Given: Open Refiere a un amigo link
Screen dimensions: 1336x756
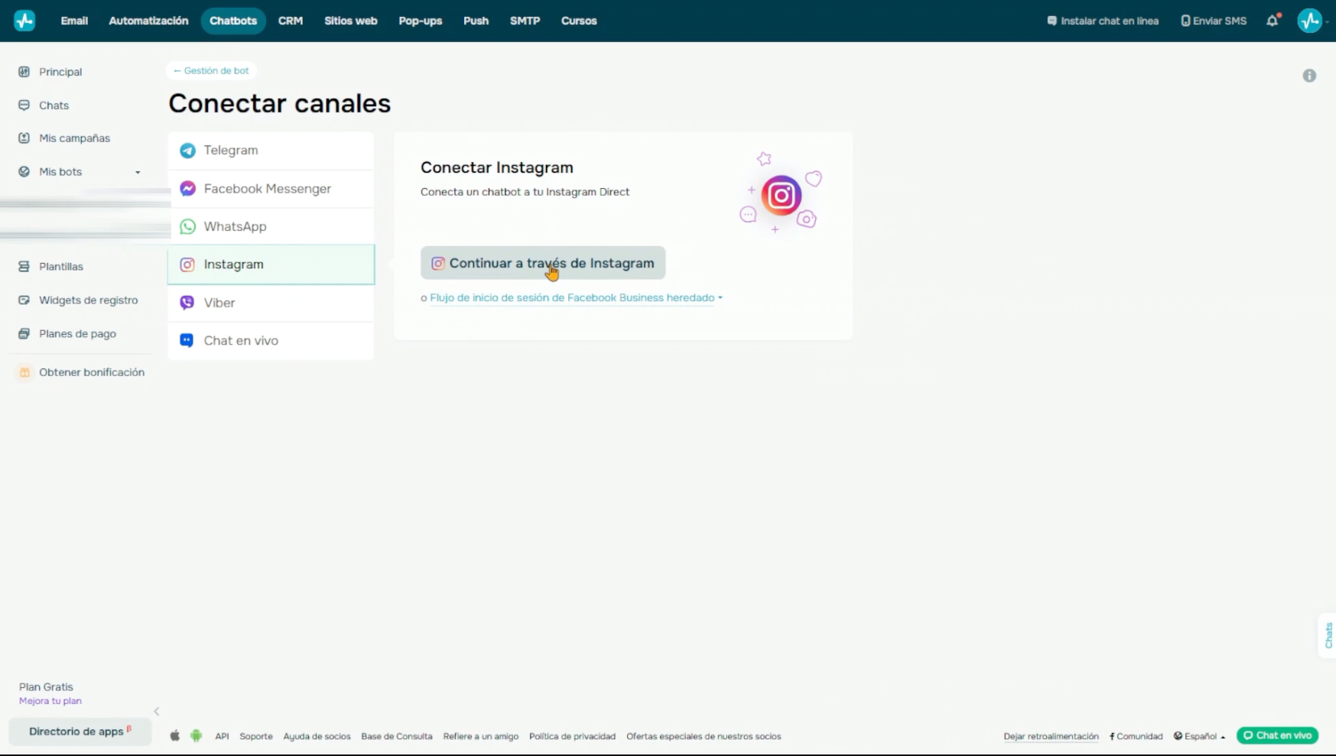Looking at the screenshot, I should (481, 737).
